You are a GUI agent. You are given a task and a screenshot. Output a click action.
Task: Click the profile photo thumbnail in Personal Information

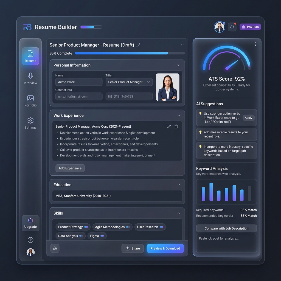[168, 87]
